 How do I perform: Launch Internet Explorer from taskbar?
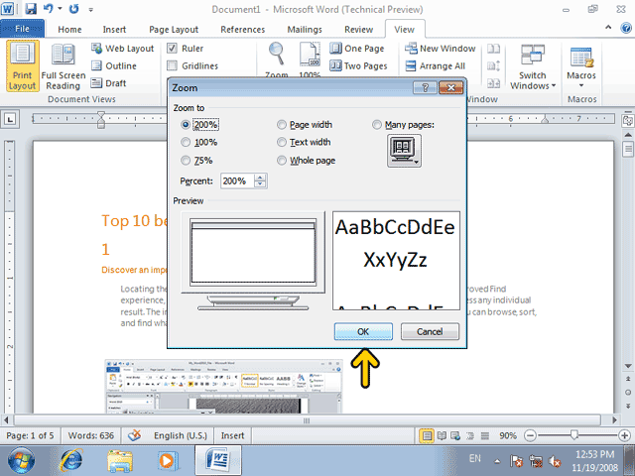coord(71,460)
